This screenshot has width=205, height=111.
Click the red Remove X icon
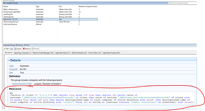[24, 49]
